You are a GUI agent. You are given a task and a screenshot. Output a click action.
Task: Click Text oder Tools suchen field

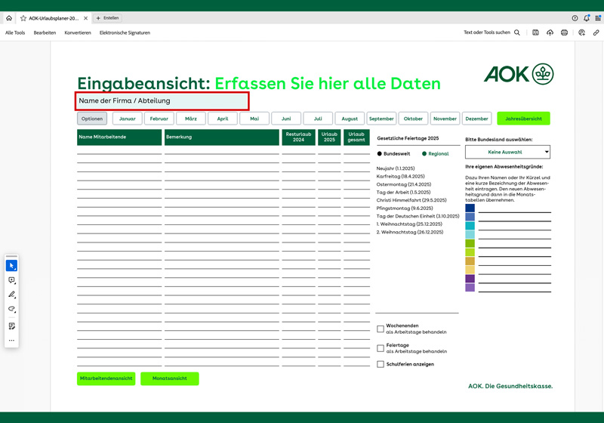tap(487, 32)
